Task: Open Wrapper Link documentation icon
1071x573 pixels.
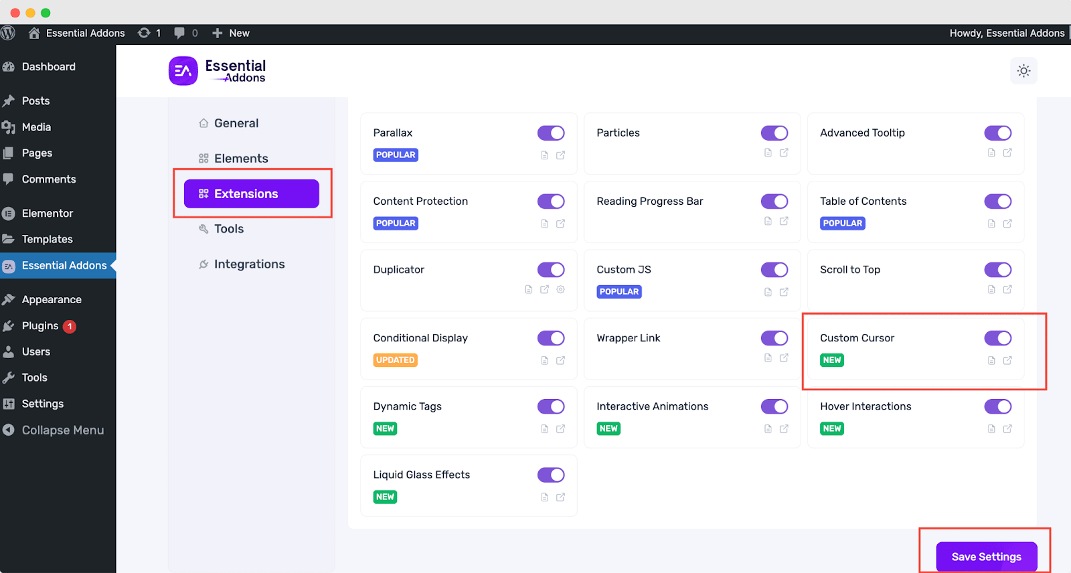Action: [x=768, y=358]
